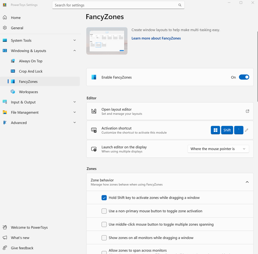Open the Learn more about FancyZones link
This screenshot has height=254, width=258.
(x=156, y=38)
